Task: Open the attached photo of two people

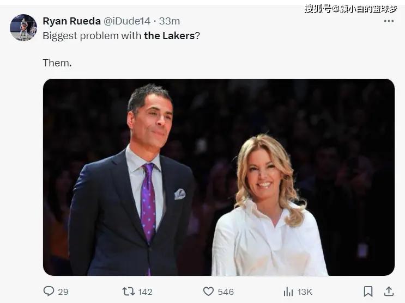Action: (x=219, y=177)
